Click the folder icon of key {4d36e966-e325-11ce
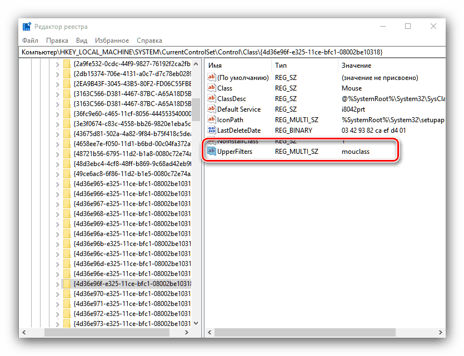This screenshot has height=356, width=464. (x=67, y=194)
